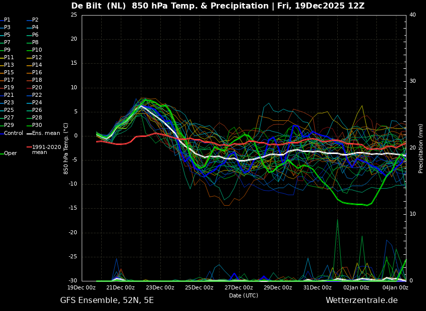Click the 31Dec 00z date label

tap(318, 287)
